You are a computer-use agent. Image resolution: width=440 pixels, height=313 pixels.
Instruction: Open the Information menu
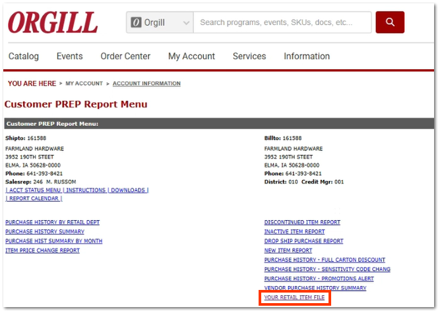tap(307, 56)
